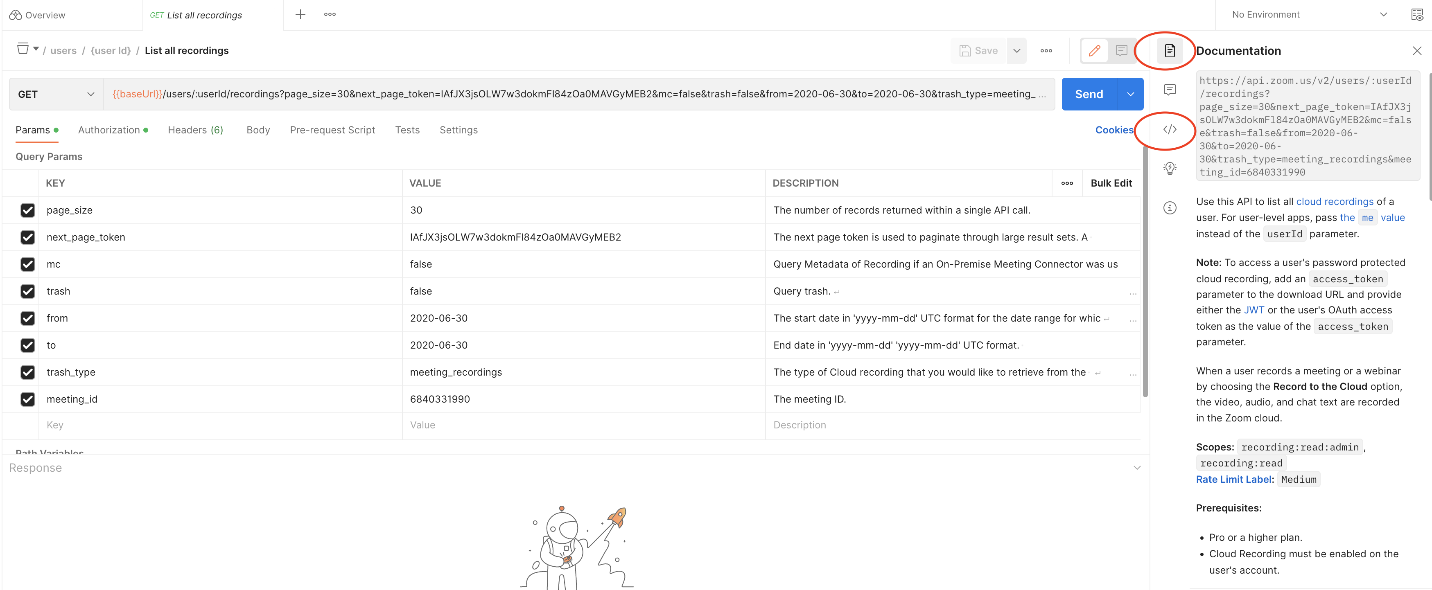Screen dimensions: 1432x590
Task: Disable the meeting_id parameter checkbox
Action: coord(28,399)
